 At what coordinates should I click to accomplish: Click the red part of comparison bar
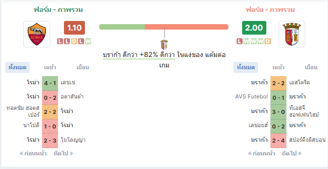[x=186, y=27]
